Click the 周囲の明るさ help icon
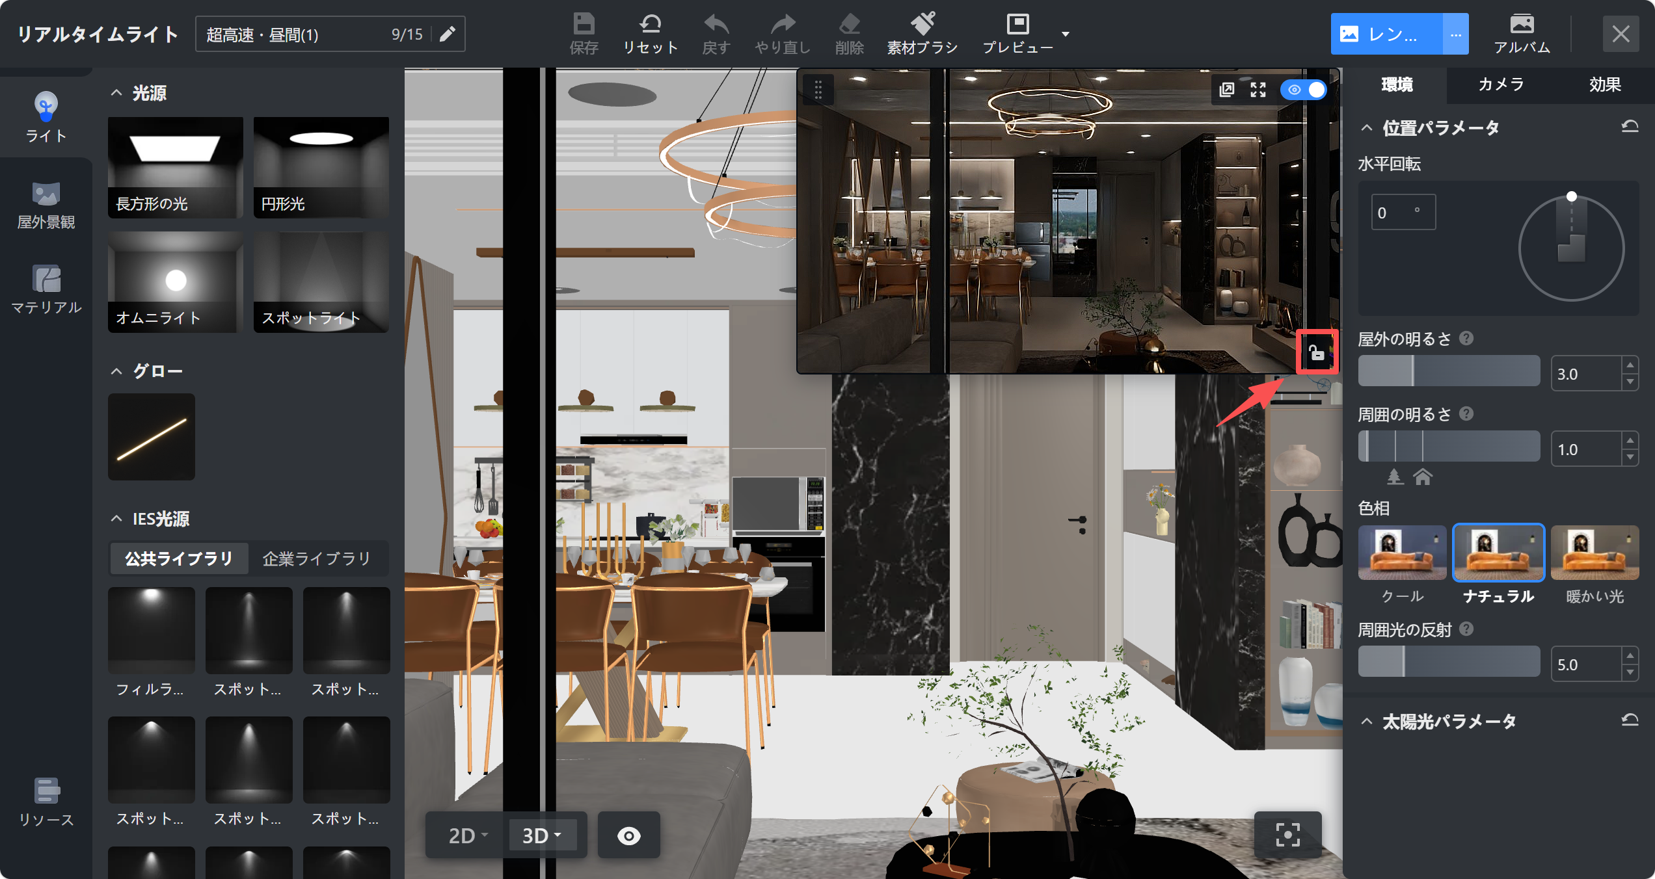 [1466, 413]
